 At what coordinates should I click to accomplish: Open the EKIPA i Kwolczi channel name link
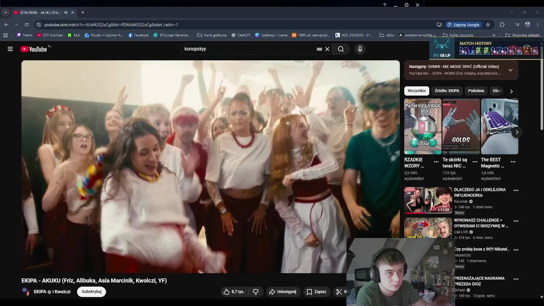pos(52,292)
